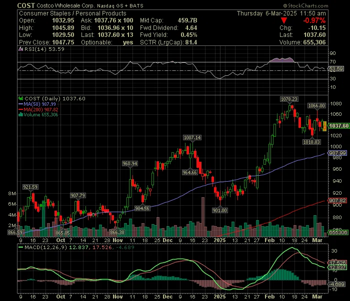Click the -0.97% percent change figure

tap(314, 20)
